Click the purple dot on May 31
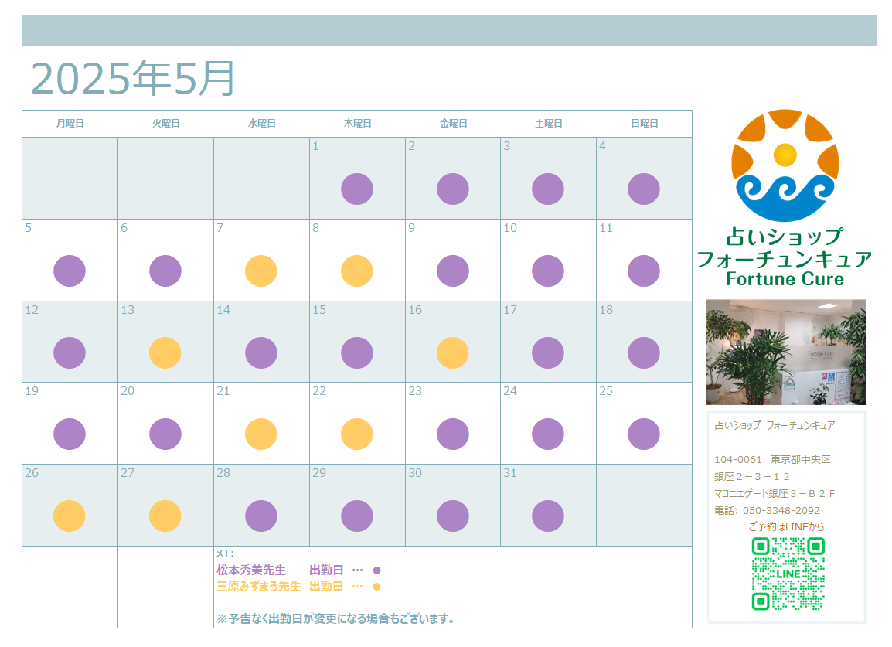Screen dimensions: 892x647 pos(548,516)
